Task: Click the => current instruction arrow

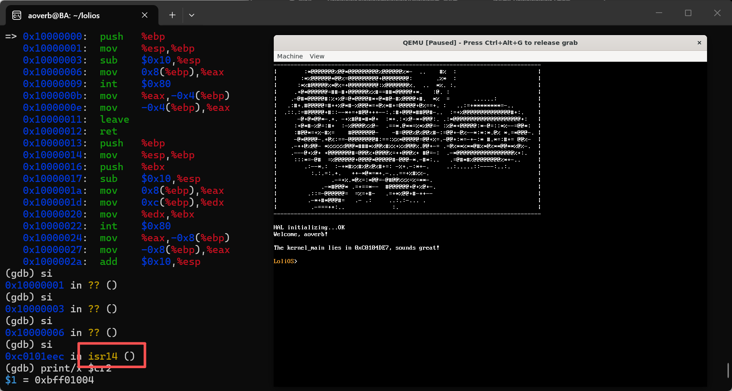Action: [11, 36]
